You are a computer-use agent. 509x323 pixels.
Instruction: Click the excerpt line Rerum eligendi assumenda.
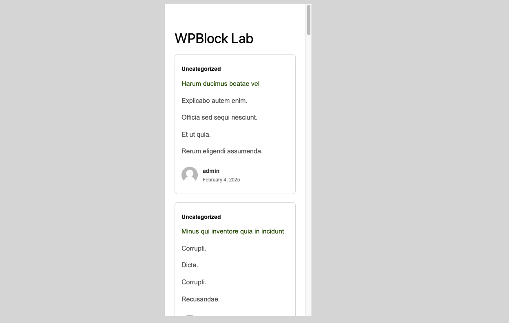[222, 151]
